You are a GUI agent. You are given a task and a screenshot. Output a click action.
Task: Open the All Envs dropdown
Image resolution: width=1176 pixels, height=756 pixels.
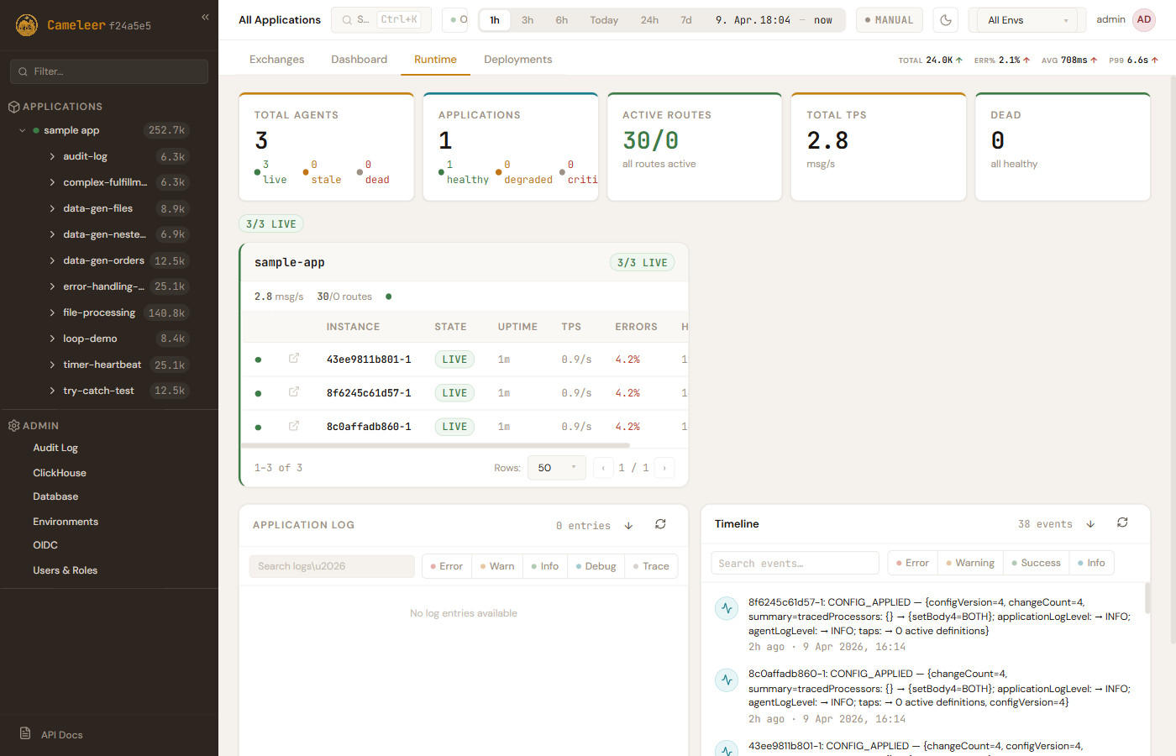[1026, 20]
